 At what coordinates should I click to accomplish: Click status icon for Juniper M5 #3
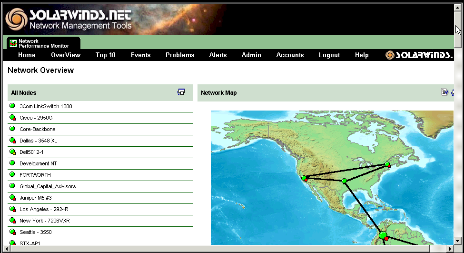pyautogui.click(x=12, y=198)
